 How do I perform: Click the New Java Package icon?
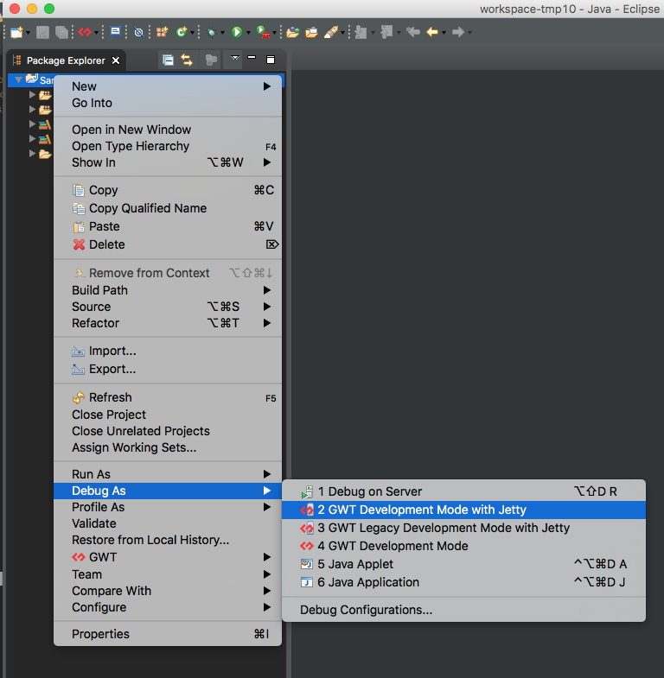[162, 33]
